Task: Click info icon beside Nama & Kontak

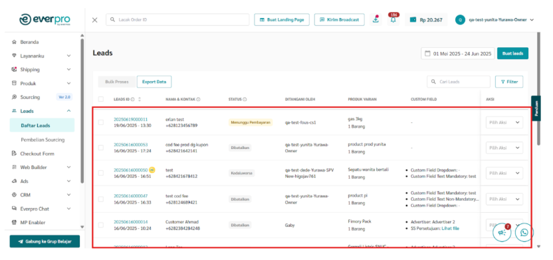Action: pyautogui.click(x=198, y=100)
